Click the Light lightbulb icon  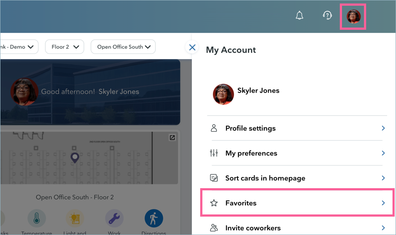coord(75,218)
